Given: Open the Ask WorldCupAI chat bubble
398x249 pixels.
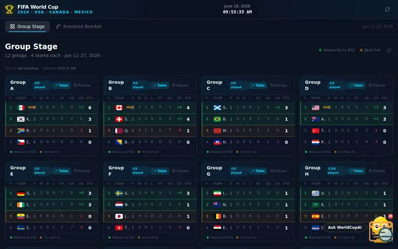Looking at the screenshot, I should click(x=344, y=228).
